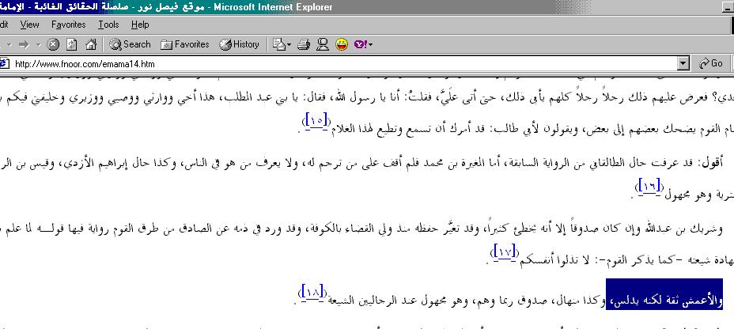This screenshot has width=734, height=329.
Task: Open the Search toolbar button
Action: pos(131,44)
